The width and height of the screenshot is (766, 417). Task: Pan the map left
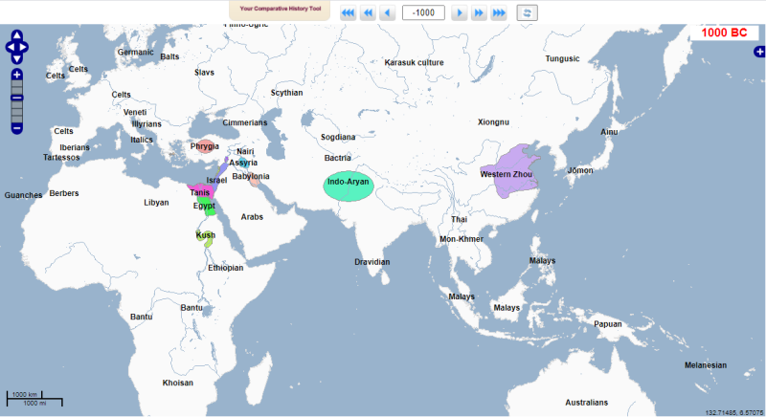[11, 47]
